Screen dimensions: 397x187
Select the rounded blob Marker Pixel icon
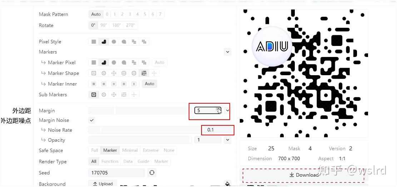[x=104, y=62]
